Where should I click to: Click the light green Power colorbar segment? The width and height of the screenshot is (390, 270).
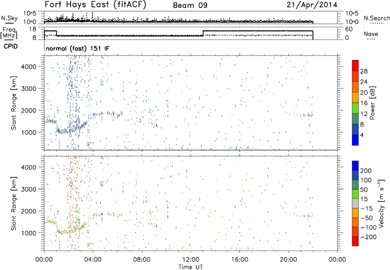pyautogui.click(x=355, y=108)
